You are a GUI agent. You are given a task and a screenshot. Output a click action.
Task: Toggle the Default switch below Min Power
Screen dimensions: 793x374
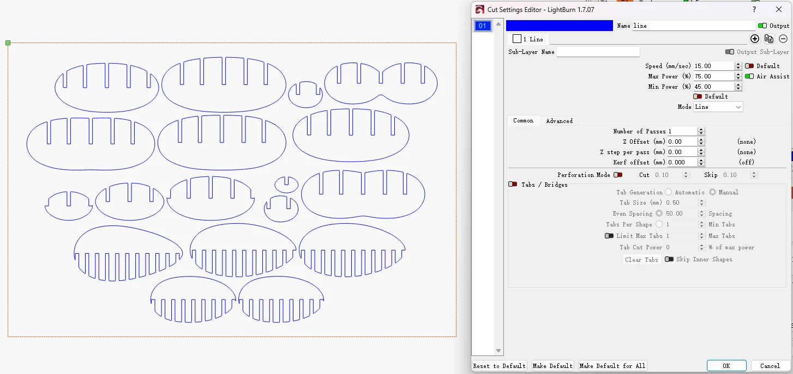pos(698,96)
